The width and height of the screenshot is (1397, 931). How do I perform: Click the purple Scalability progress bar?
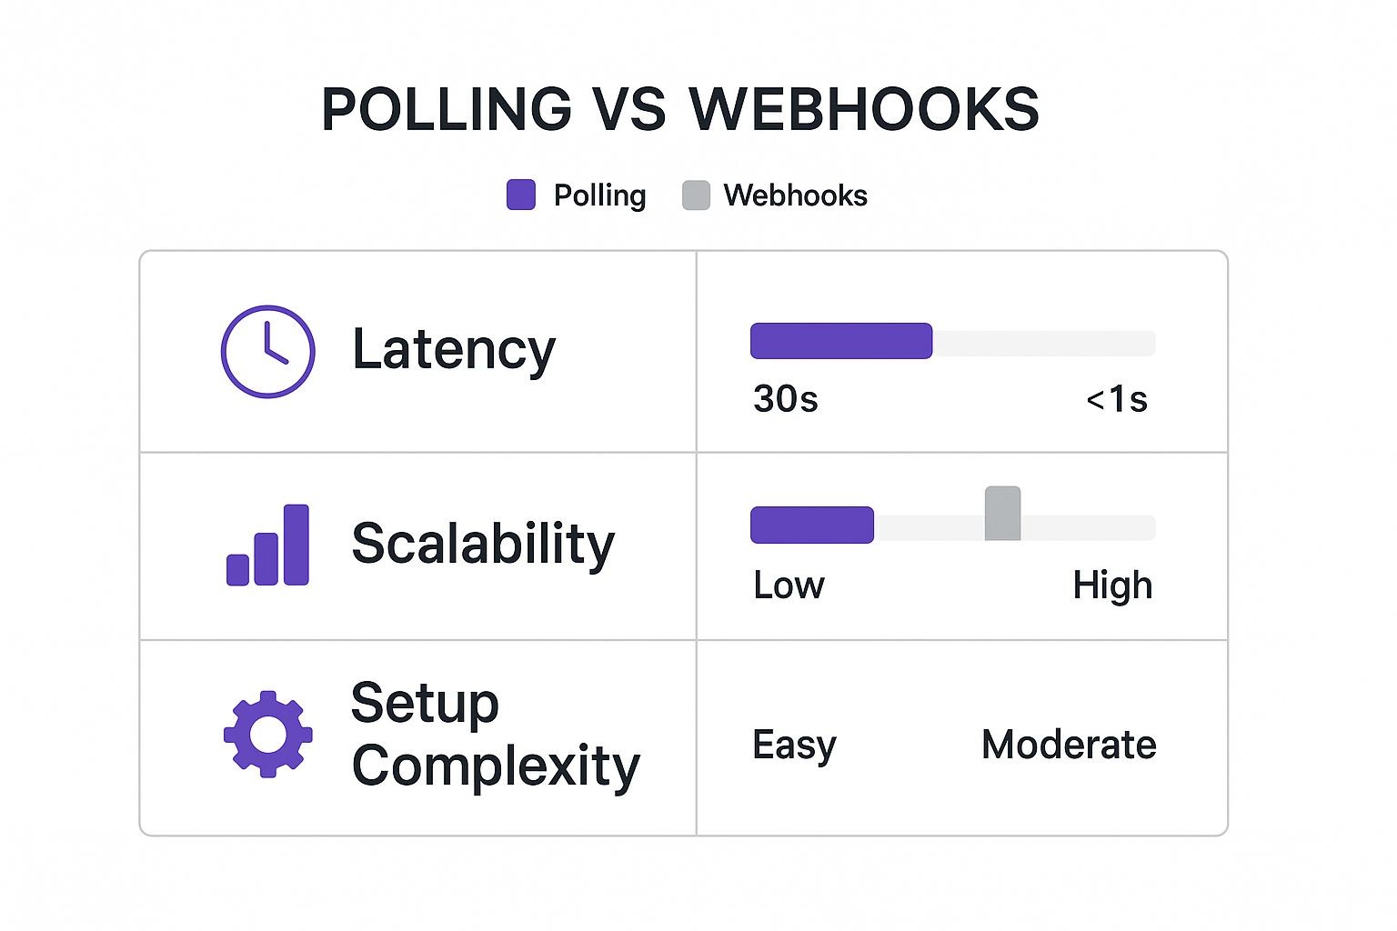click(811, 526)
